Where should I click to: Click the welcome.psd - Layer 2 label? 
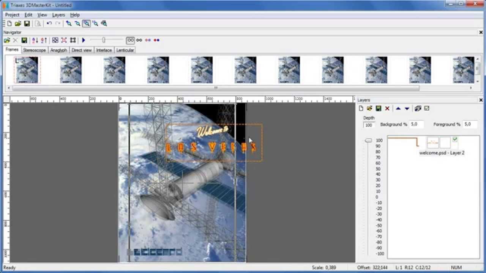point(442,153)
